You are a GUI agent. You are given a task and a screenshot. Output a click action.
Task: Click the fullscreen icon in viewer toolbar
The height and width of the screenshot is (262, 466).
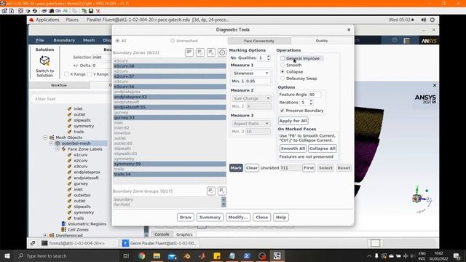pyautogui.click(x=20, y=11)
